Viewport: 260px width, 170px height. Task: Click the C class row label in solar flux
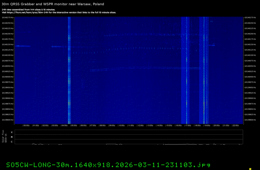[12, 142]
